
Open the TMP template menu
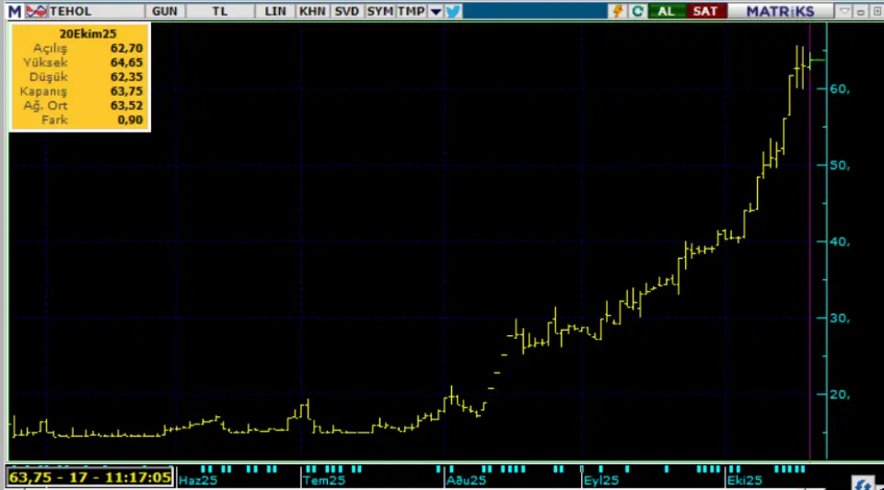(x=411, y=11)
